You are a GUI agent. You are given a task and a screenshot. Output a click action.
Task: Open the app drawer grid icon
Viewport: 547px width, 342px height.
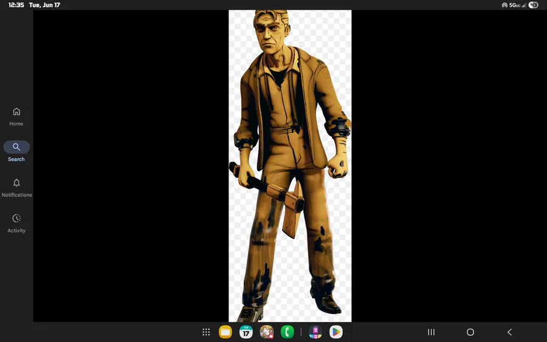pos(206,332)
